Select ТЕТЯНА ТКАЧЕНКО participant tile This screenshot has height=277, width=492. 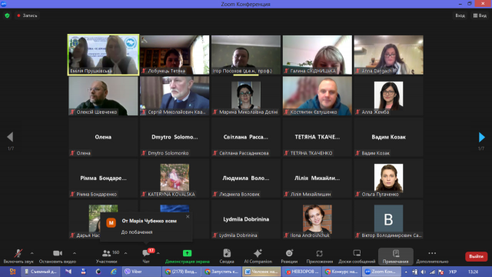[317, 137]
